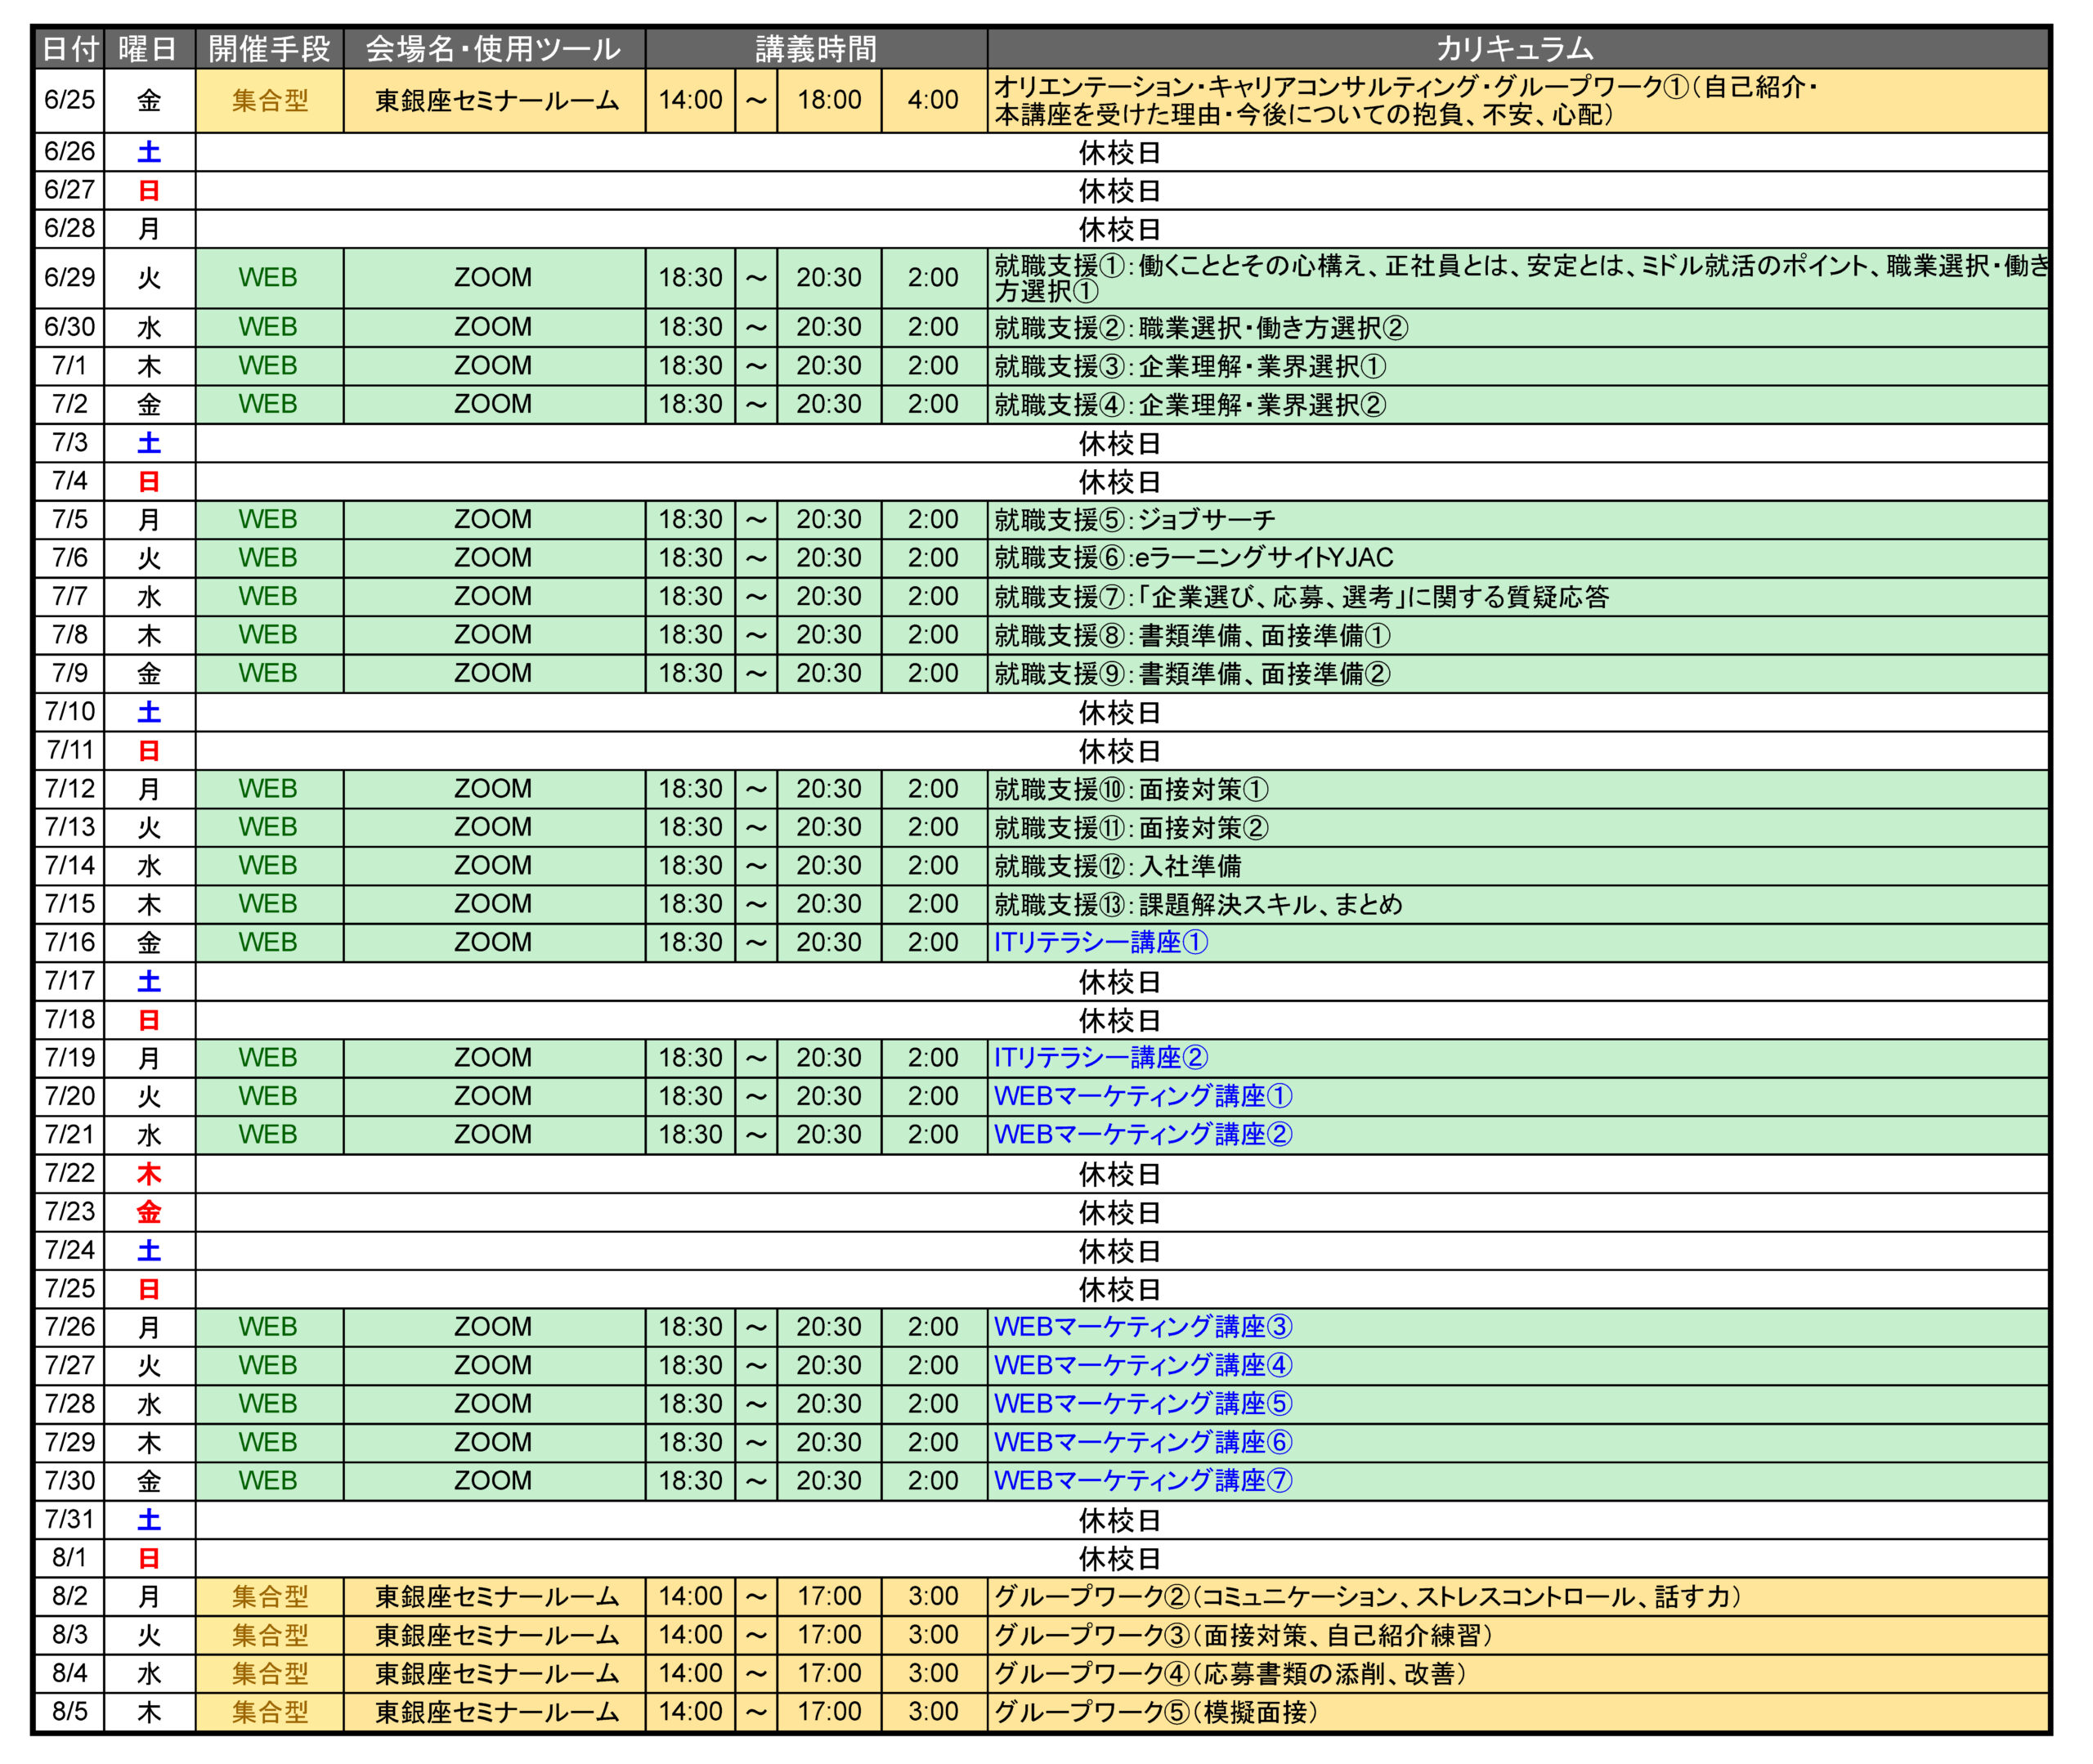Select the 日付 column header
Viewport: 2093px width, 1764px height.
coord(69,49)
